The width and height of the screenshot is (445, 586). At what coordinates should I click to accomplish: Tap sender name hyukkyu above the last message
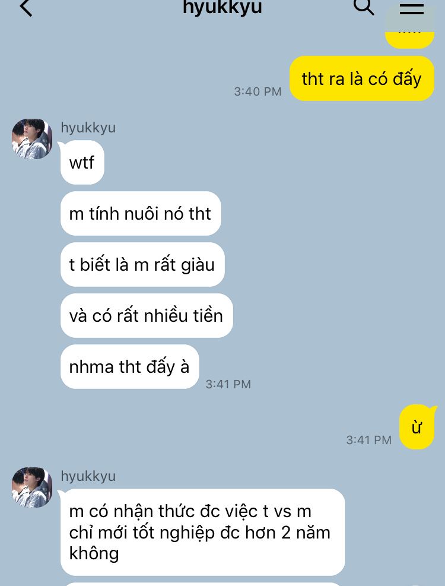(x=88, y=476)
